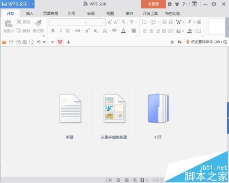Apply the text highlight color pen
229x183 pixels.
pyautogui.click(x=114, y=31)
